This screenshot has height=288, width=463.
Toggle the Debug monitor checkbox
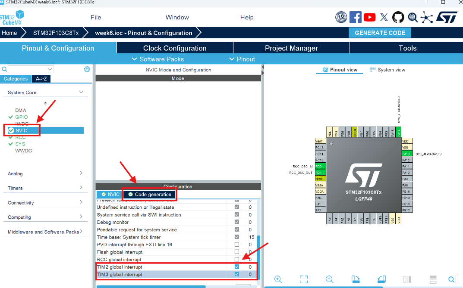[237, 222]
